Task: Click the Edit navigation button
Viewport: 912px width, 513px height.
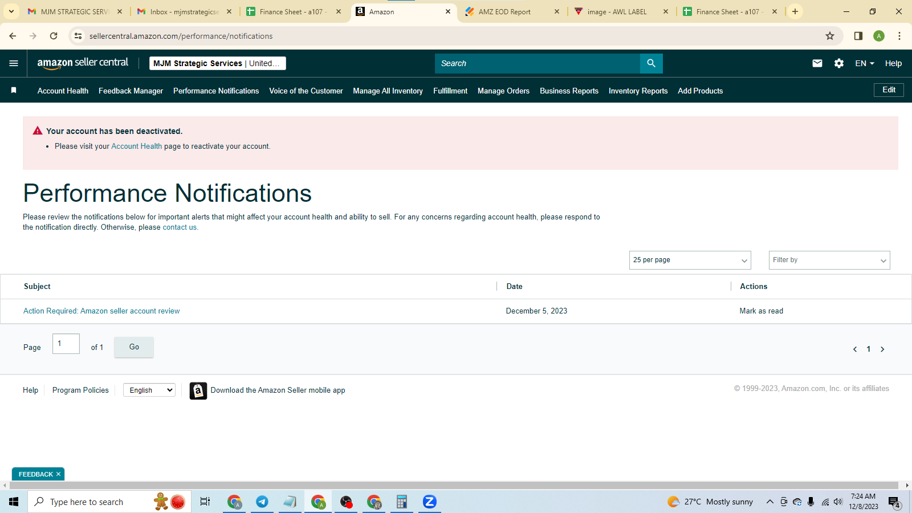Action: click(889, 90)
